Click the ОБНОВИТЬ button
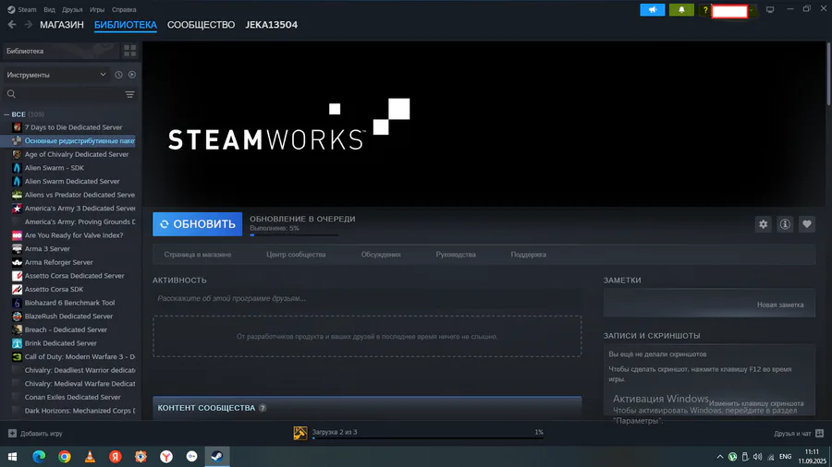 tap(198, 224)
